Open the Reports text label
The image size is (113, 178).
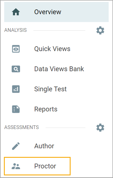click(46, 109)
